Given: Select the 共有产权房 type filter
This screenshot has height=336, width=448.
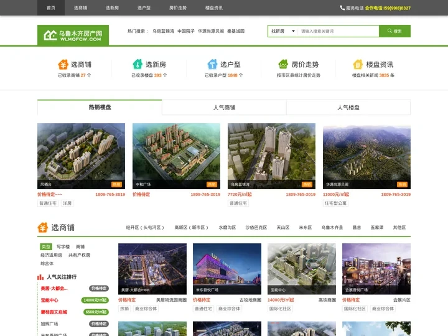Looking at the screenshot, I should pyautogui.click(x=79, y=255).
